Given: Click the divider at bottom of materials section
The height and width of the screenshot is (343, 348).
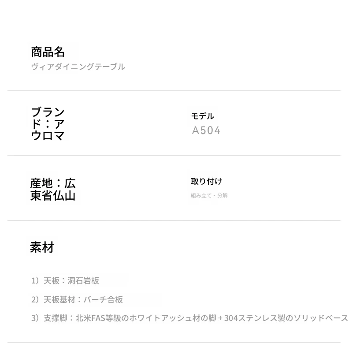Looking at the screenshot, I should coord(174,342).
